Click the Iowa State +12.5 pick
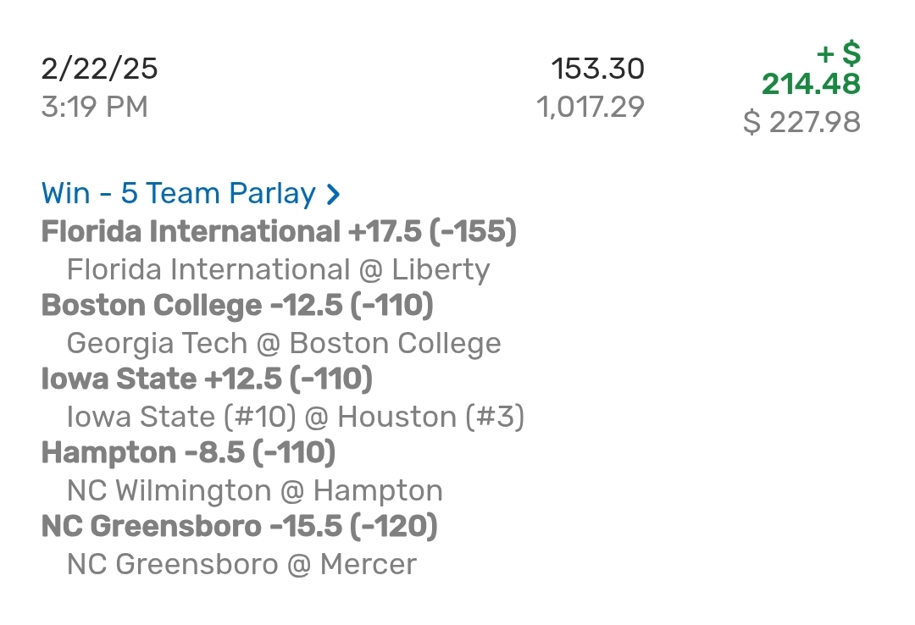This screenshot has width=915, height=625. tap(161, 379)
